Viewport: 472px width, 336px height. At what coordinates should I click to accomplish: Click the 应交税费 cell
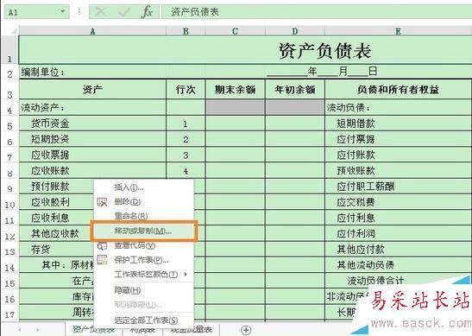coord(399,202)
